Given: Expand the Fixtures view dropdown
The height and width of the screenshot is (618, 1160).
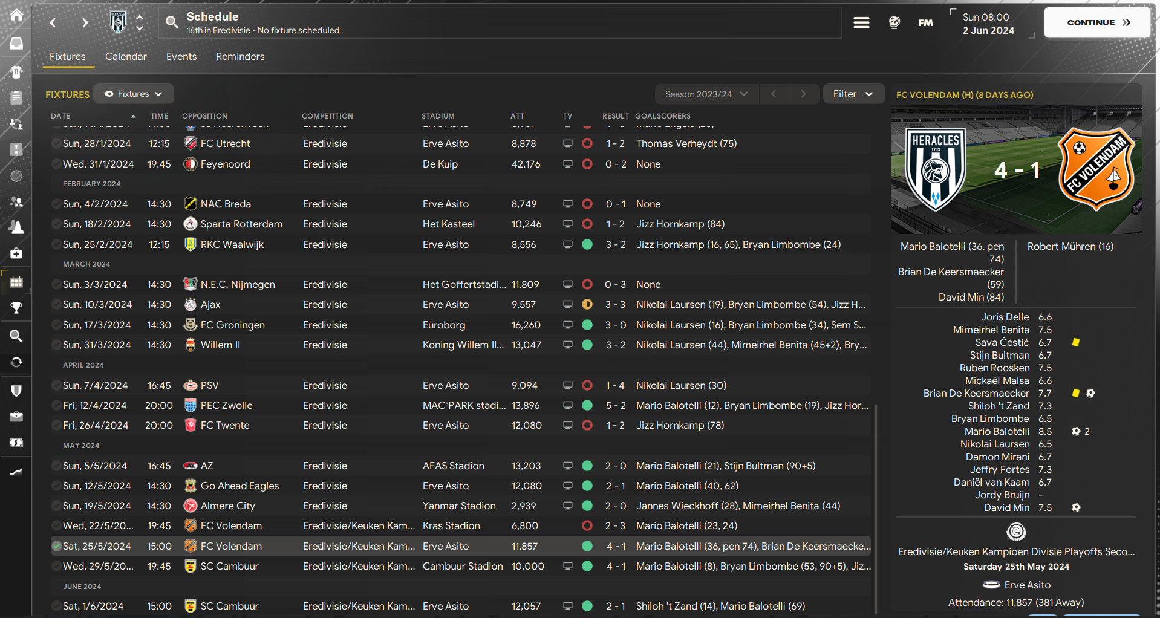Looking at the screenshot, I should (x=134, y=94).
